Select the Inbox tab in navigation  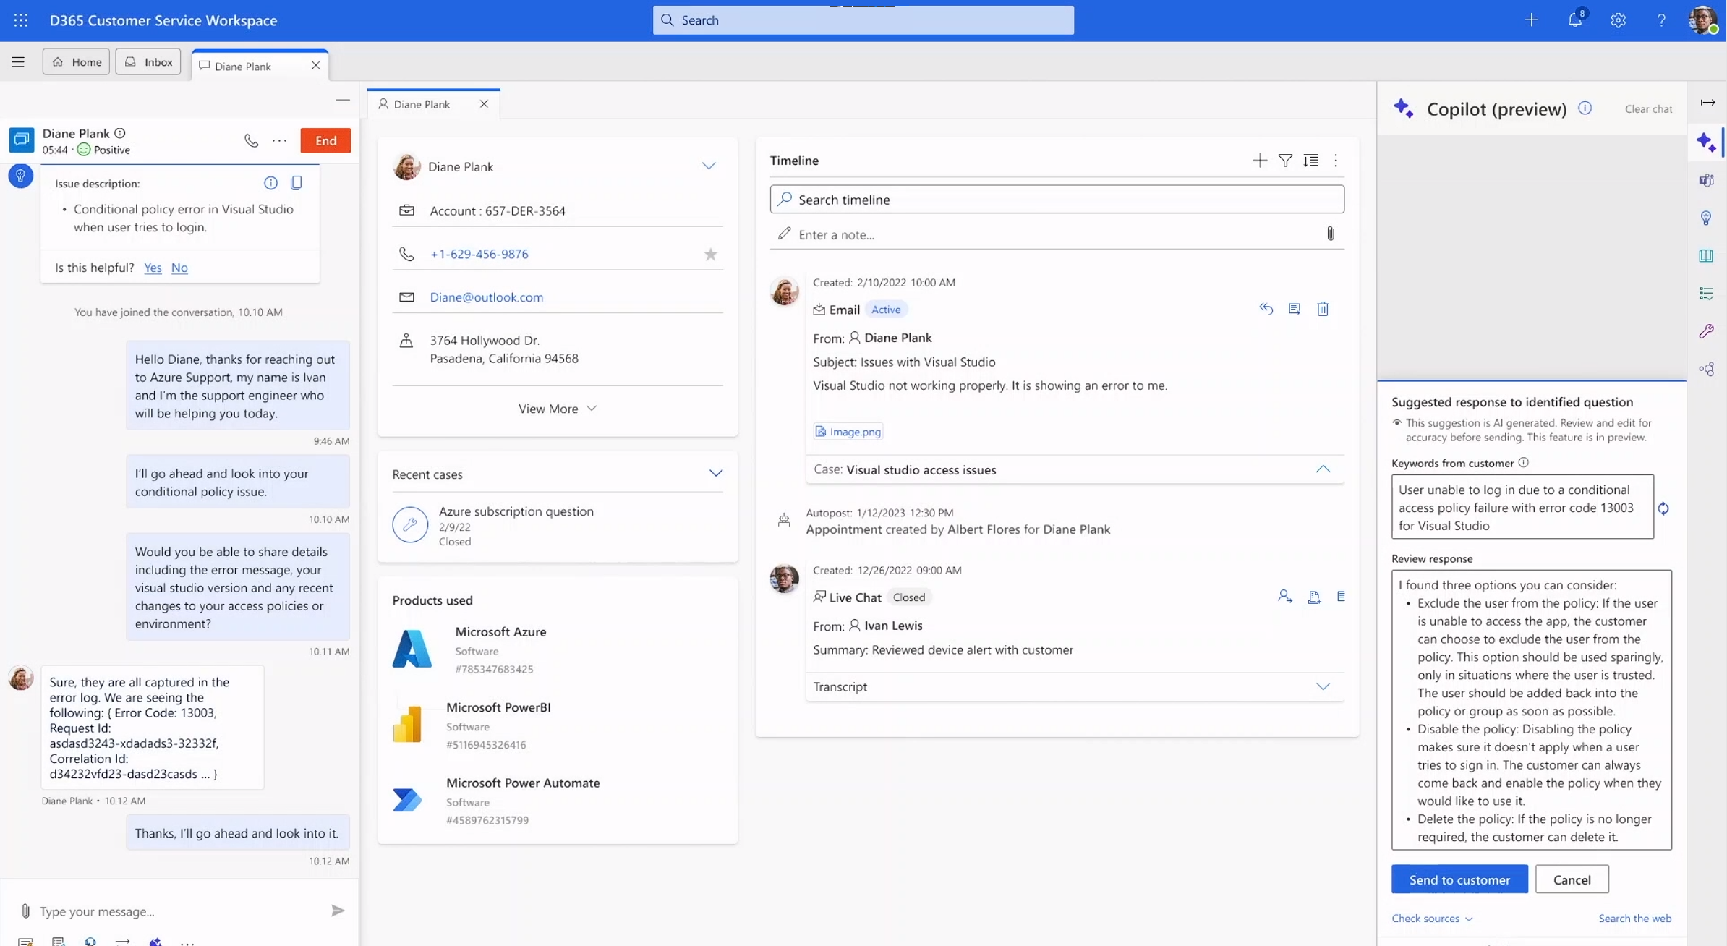tap(147, 61)
